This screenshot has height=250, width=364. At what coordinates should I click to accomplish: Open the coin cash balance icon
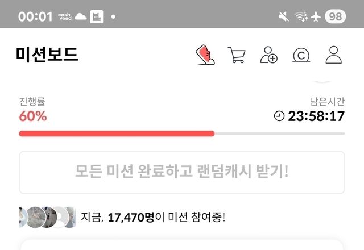tap(301, 55)
